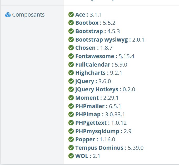The width and height of the screenshot is (179, 165).
Task: Click the check icon beside FullCalendar
Action: tap(71, 64)
